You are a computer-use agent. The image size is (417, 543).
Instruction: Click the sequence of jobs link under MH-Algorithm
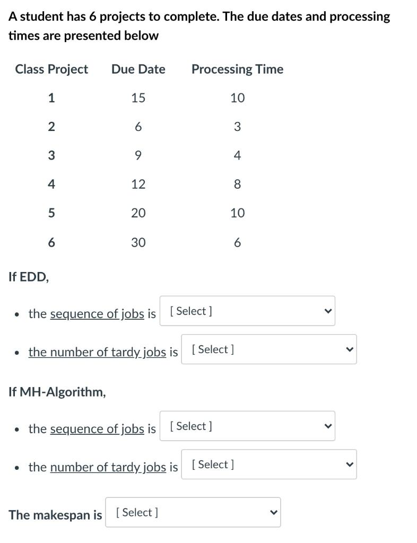coord(96,428)
